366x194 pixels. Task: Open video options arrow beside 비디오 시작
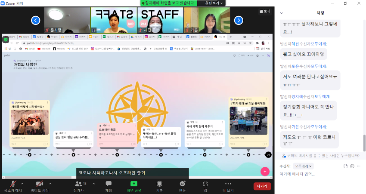[x=50, y=184]
